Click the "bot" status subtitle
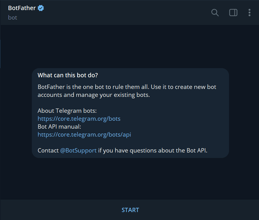This screenshot has width=259, height=220. (13, 17)
